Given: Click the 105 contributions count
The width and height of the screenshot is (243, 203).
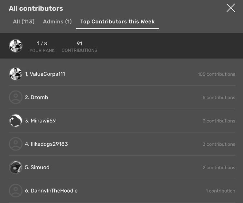Looking at the screenshot, I should 216,74.
